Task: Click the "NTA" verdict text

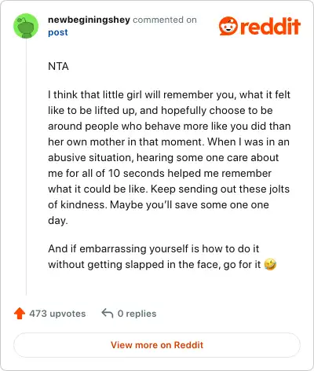Action: pyautogui.click(x=58, y=66)
